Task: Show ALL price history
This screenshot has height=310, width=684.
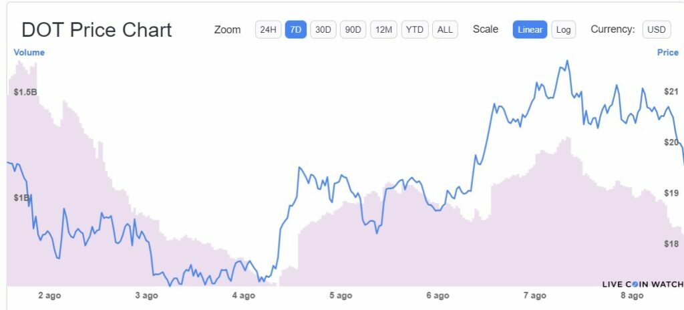Action: (445, 30)
